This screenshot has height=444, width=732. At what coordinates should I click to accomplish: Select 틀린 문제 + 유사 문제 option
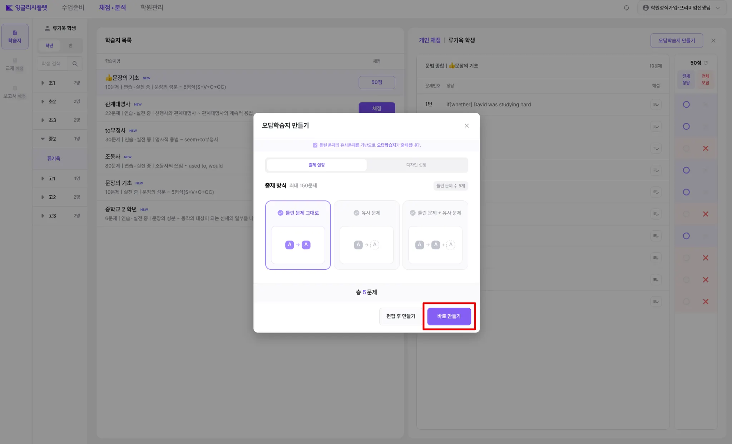pyautogui.click(x=435, y=235)
